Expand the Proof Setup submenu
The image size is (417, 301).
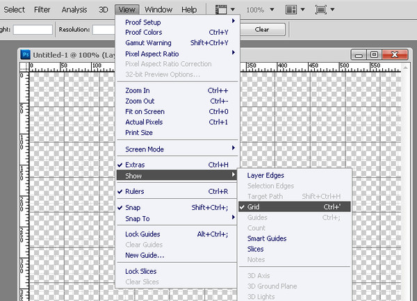point(178,22)
